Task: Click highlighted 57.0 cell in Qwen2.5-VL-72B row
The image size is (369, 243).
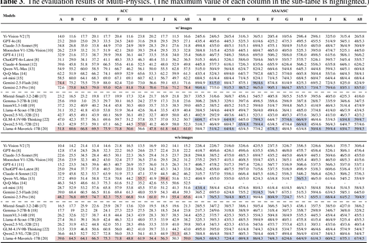Action: 142,123
